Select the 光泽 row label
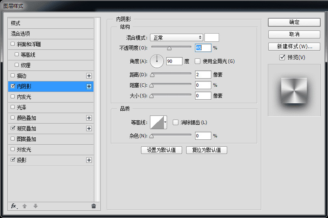 point(22,107)
